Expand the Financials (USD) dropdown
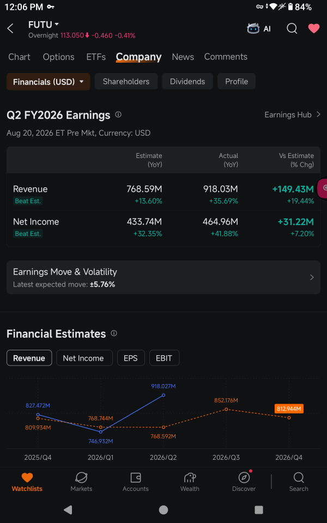Screen dimensions: 327x523 pyautogui.click(x=49, y=82)
